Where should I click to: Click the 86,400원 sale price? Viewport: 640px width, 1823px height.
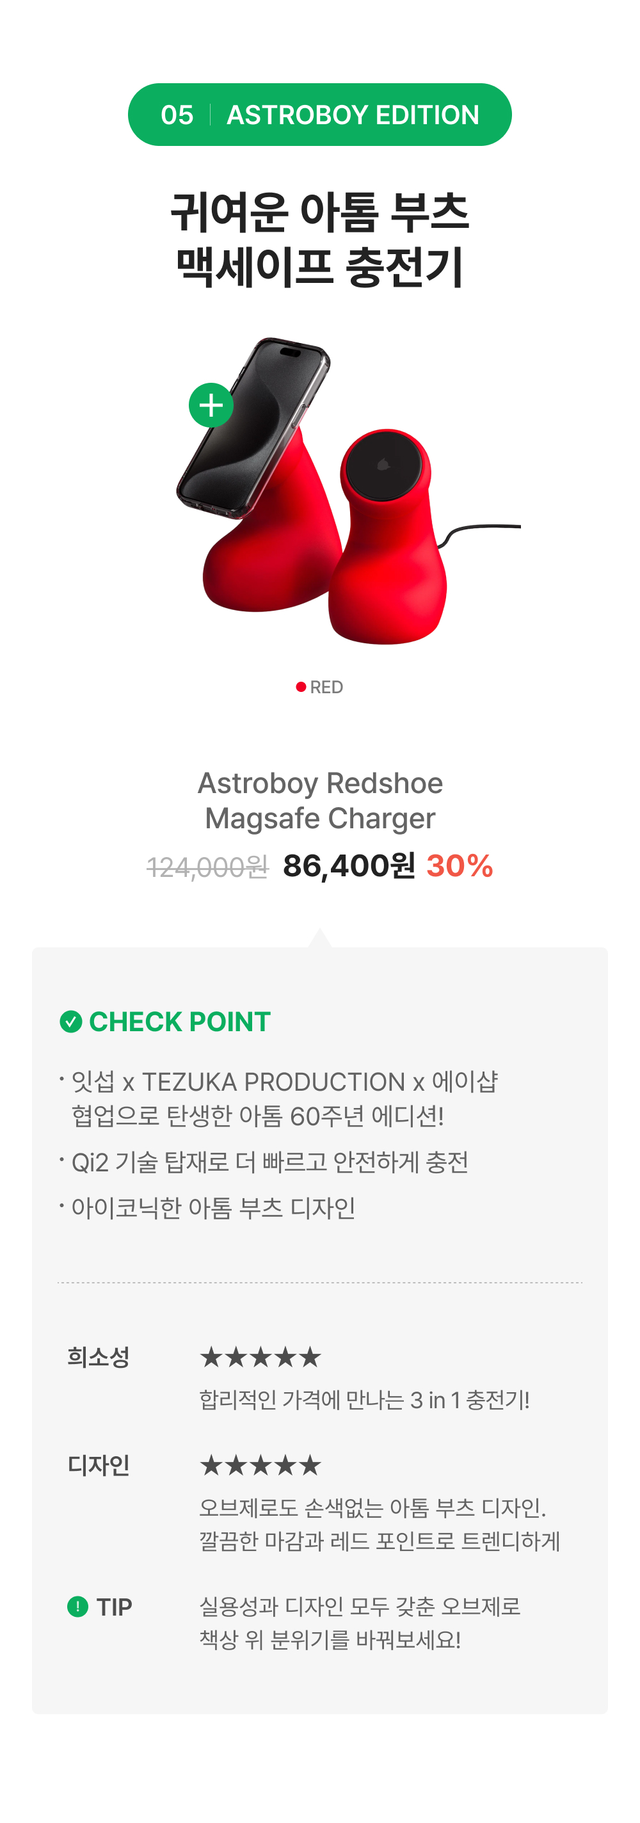coord(349,865)
